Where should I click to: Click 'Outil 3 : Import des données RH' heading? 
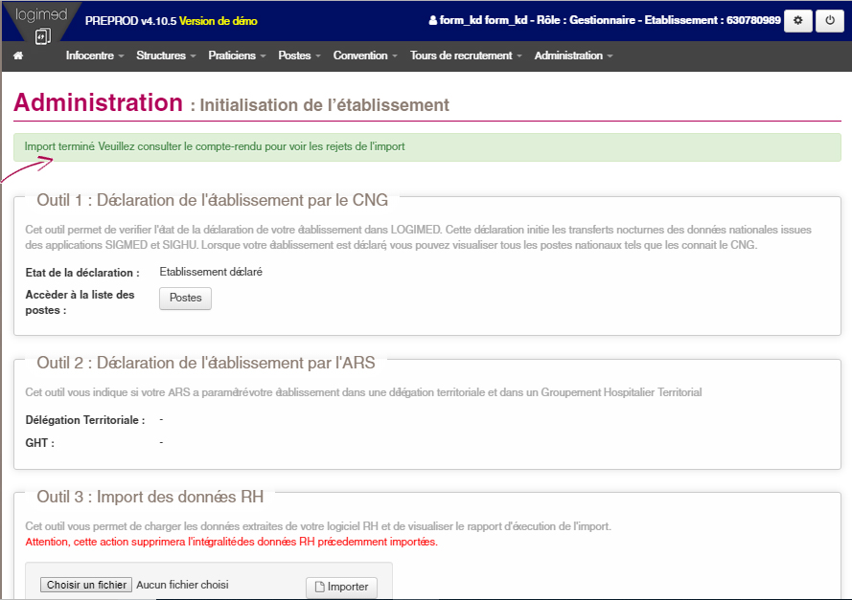(x=150, y=497)
